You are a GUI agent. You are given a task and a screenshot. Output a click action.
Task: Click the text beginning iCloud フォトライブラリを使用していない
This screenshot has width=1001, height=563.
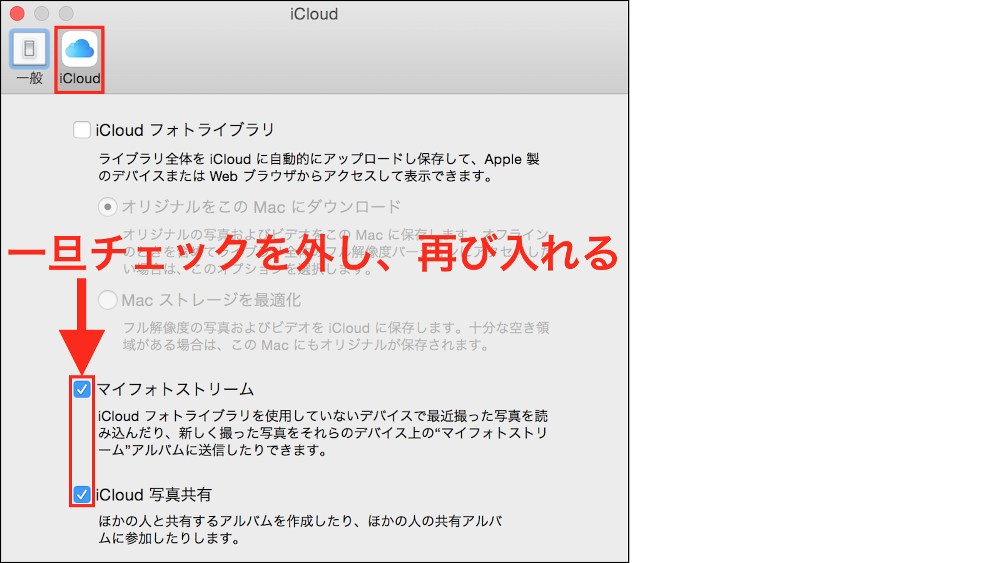[323, 433]
